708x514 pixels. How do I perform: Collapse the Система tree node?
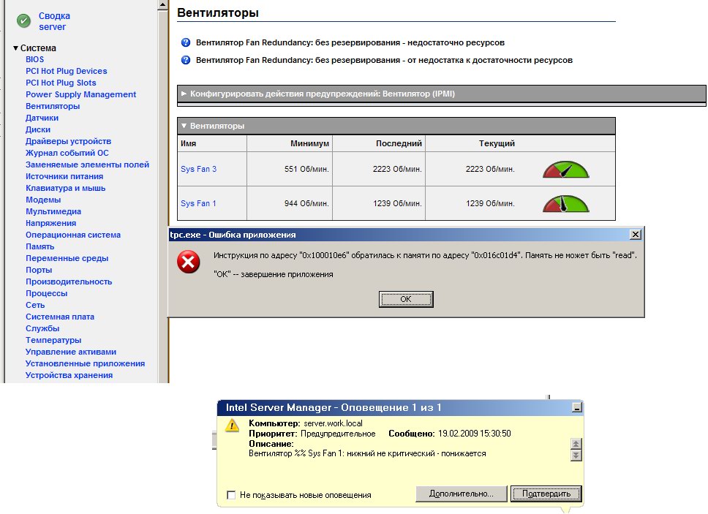tap(16, 48)
